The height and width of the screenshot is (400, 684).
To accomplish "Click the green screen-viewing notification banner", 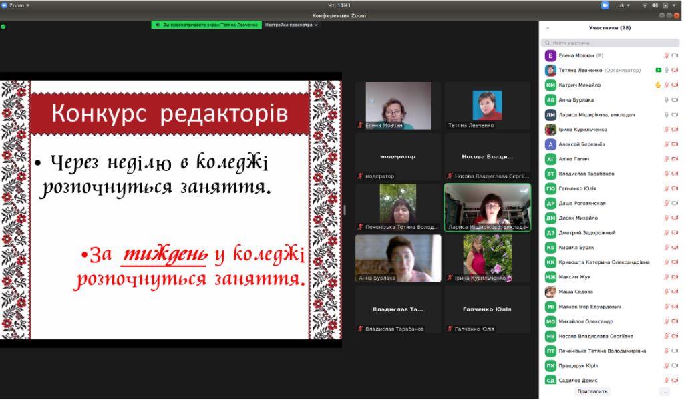I will (207, 25).
